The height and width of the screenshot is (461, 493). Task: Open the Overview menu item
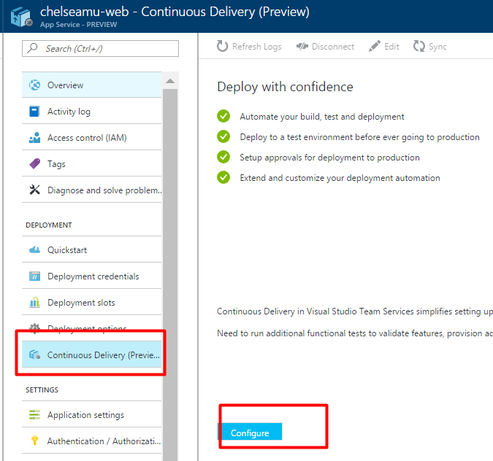click(91, 85)
